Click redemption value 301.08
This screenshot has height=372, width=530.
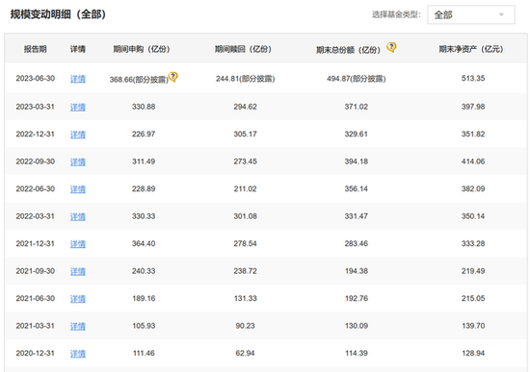[x=246, y=216]
